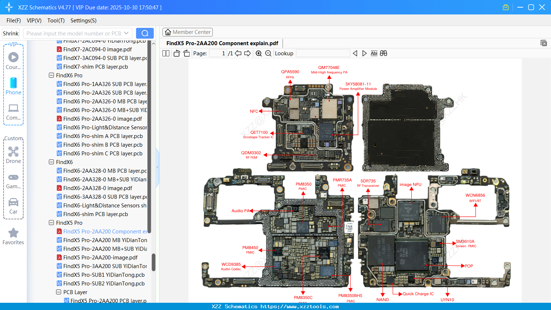Select the Phone category

[x=13, y=86]
